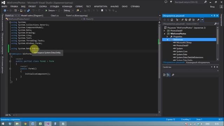Collapse the Form1() constructor code block

pyautogui.click(x=10, y=69)
